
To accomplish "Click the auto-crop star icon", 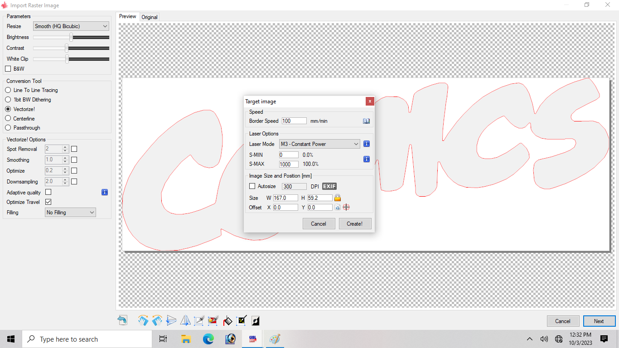I will tap(213, 321).
